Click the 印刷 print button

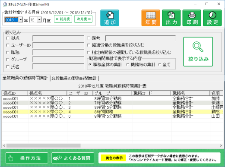click(x=192, y=18)
